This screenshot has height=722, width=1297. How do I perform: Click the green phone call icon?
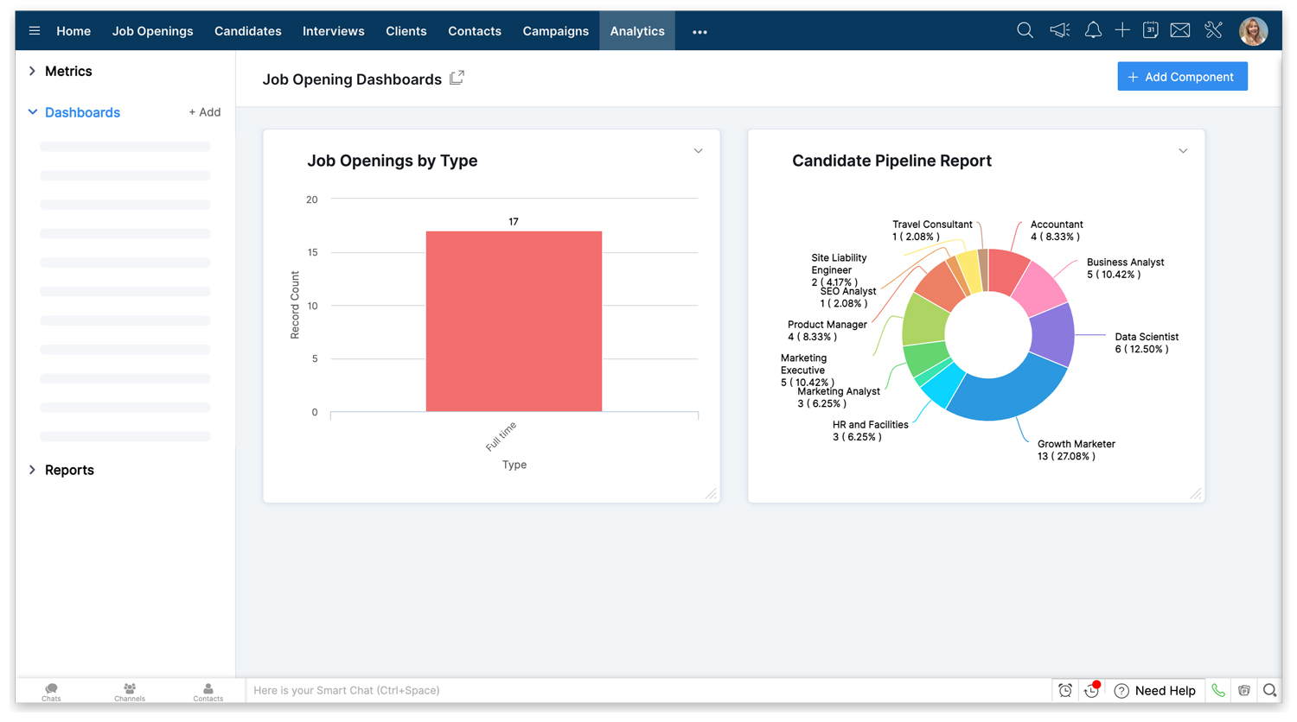1218,690
